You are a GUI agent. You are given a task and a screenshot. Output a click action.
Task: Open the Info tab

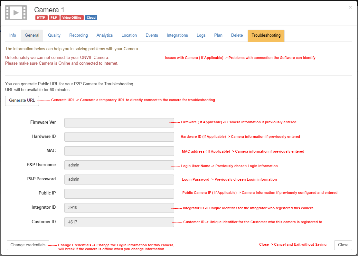click(x=13, y=35)
